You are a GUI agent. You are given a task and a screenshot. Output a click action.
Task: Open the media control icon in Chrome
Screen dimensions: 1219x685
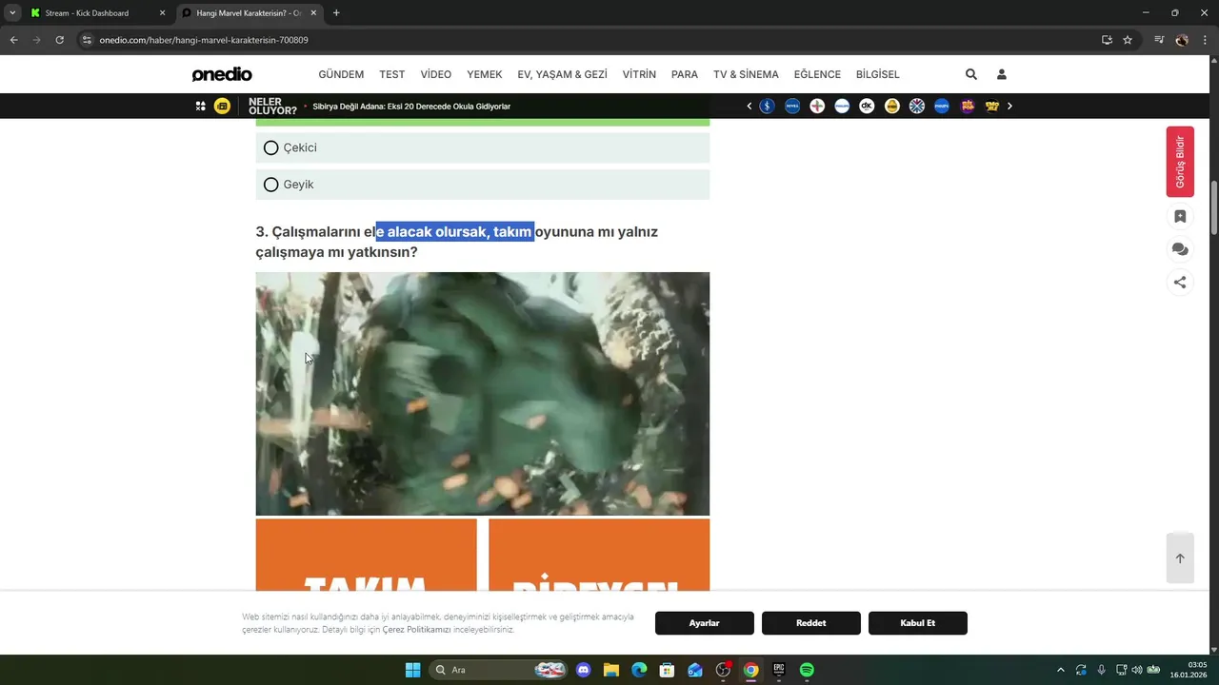click(x=1159, y=40)
